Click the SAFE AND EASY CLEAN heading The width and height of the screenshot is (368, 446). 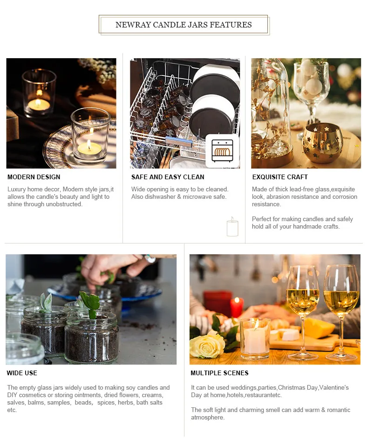pos(168,177)
